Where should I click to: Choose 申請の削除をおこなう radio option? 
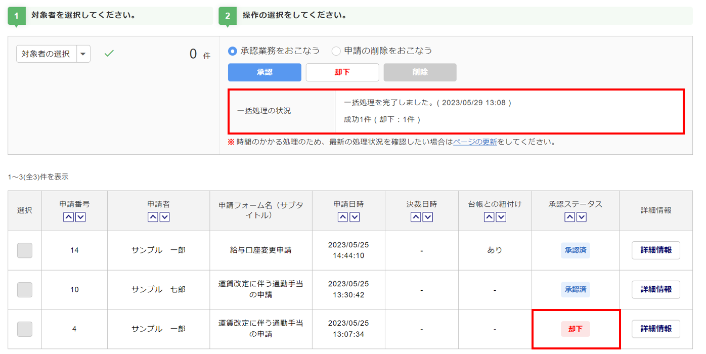pos(336,51)
